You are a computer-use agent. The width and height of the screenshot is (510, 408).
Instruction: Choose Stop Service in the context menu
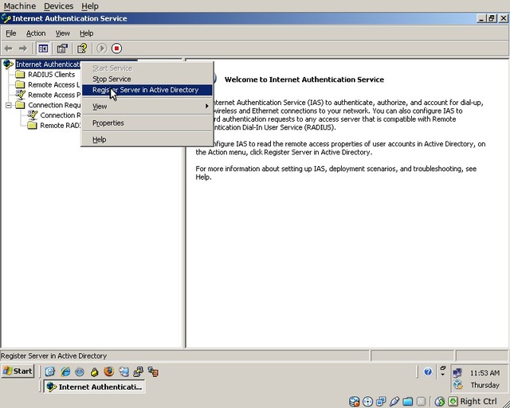click(x=112, y=80)
